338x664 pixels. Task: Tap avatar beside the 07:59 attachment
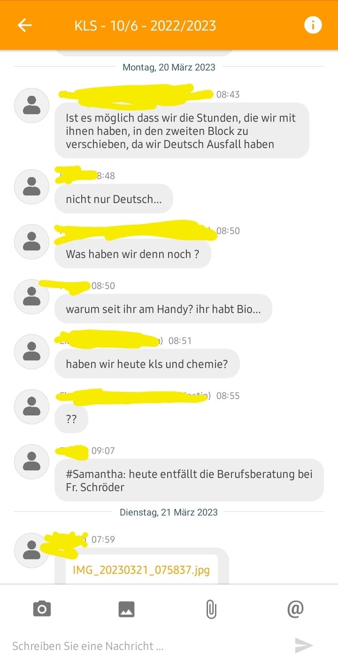point(31,550)
